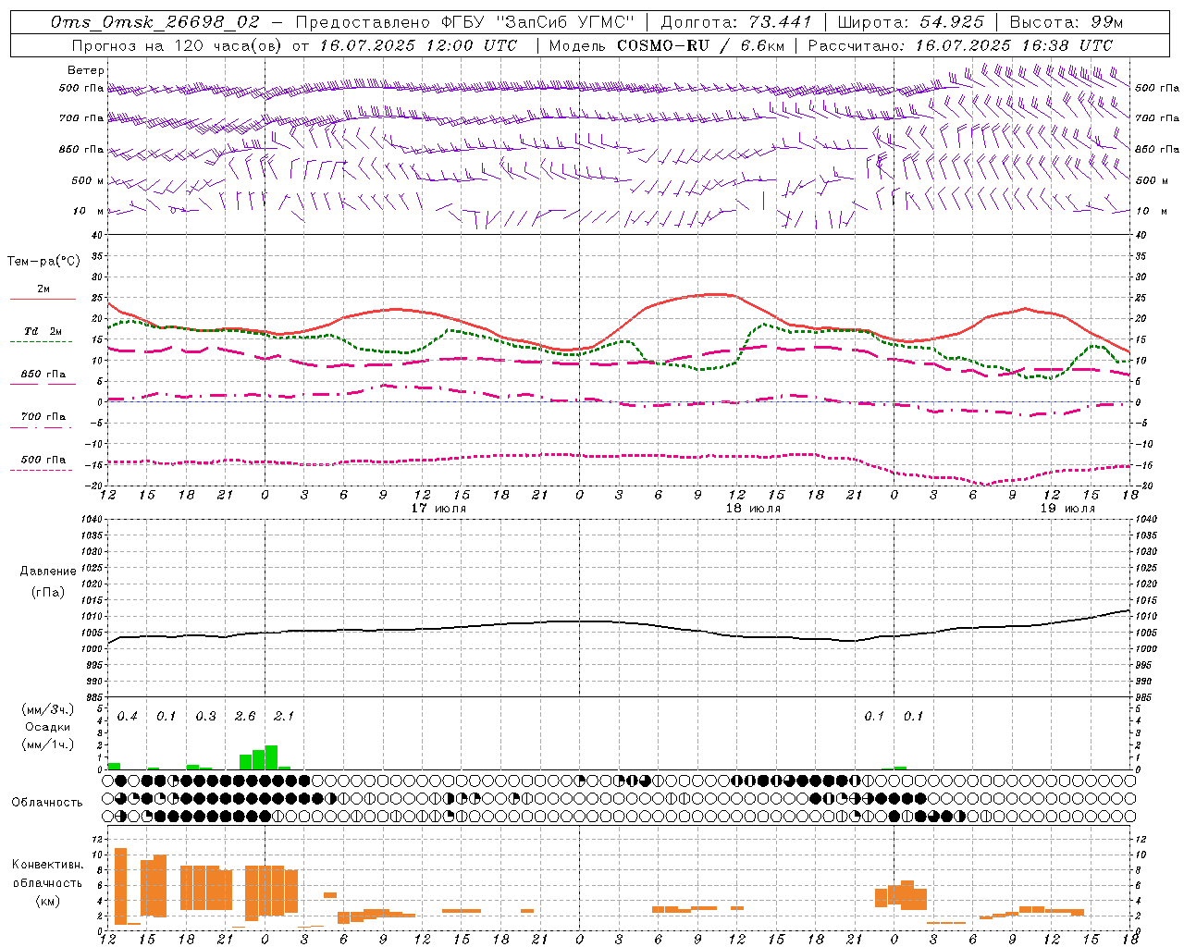The width and height of the screenshot is (1184, 947).
Task: Click the 3-hour precipitation value 0.4
Action: [128, 717]
